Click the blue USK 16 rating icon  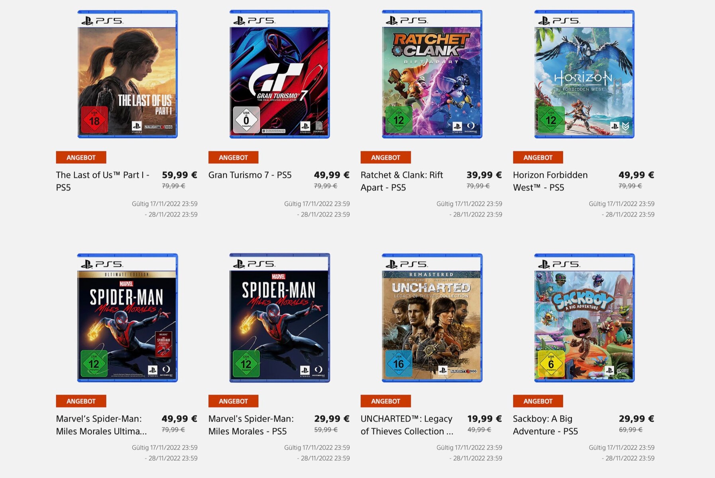tap(399, 363)
